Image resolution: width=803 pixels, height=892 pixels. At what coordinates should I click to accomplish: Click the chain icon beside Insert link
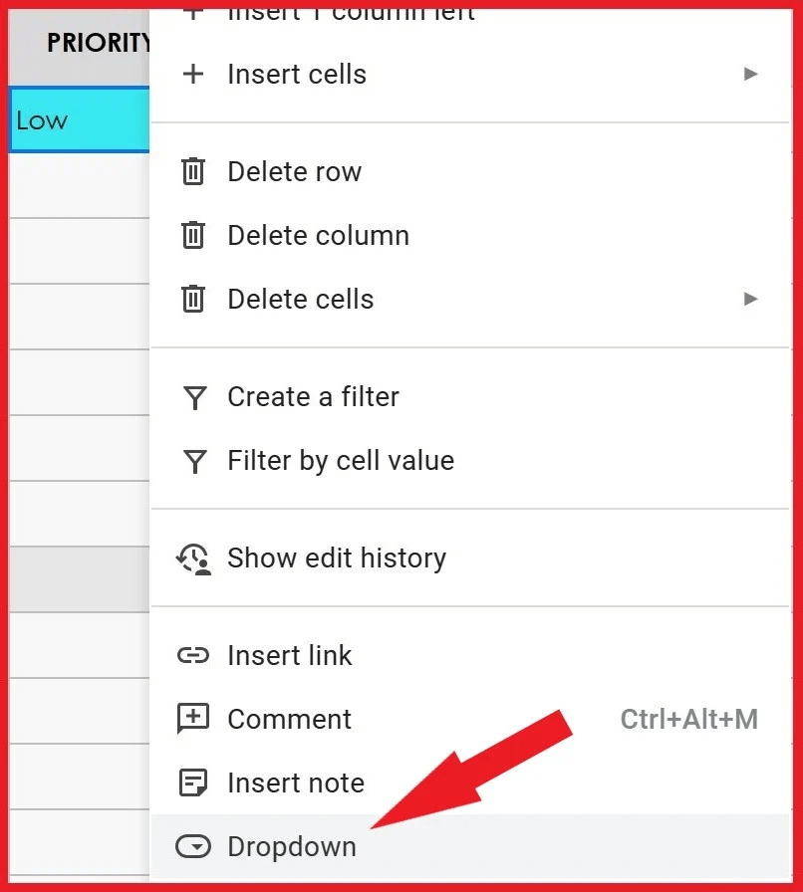[x=193, y=656]
